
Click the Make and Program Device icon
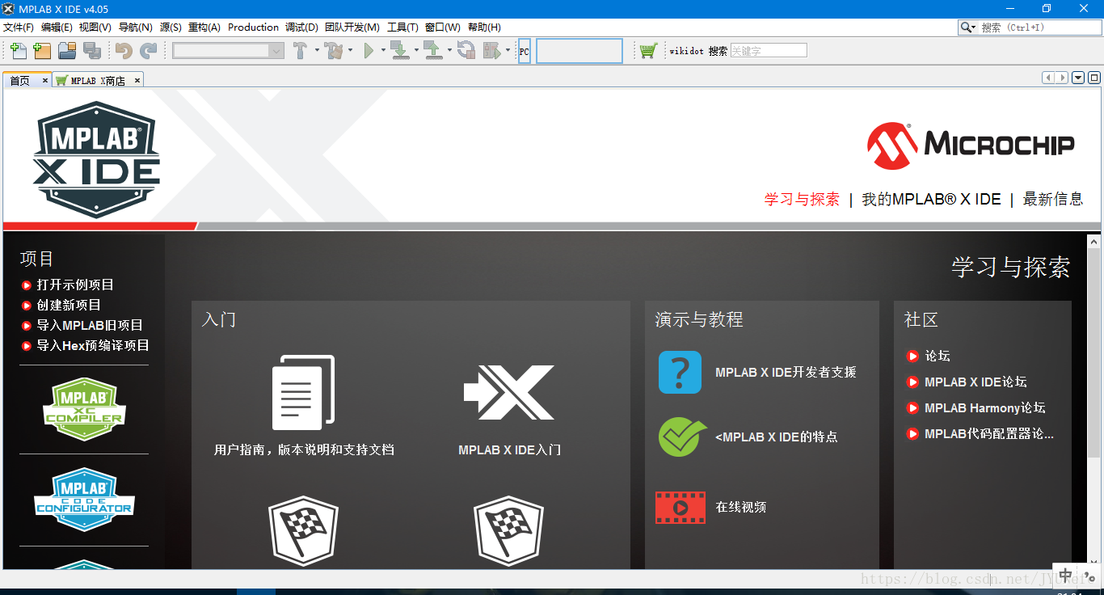coord(400,51)
